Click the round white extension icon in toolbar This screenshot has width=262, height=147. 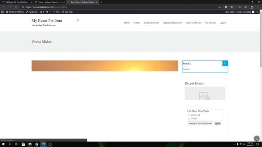(226, 7)
